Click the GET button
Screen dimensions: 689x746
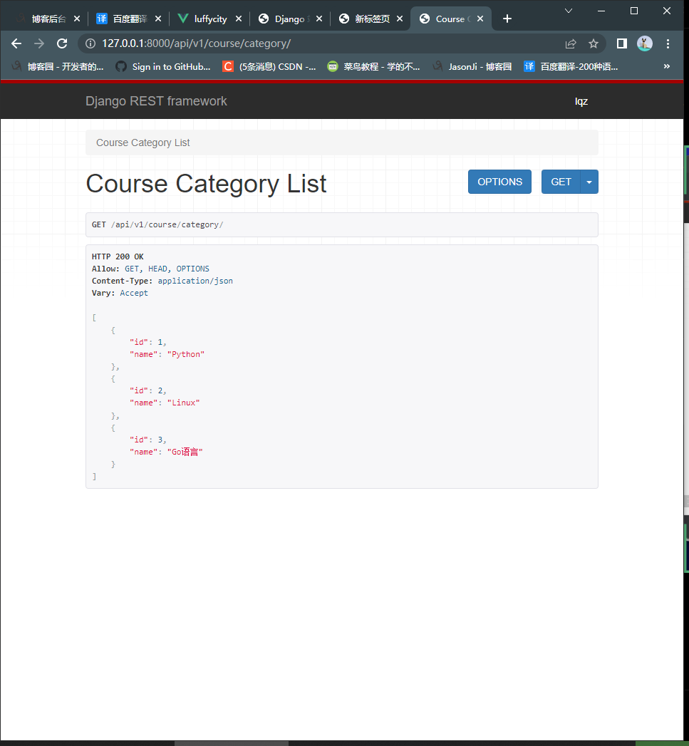561,182
